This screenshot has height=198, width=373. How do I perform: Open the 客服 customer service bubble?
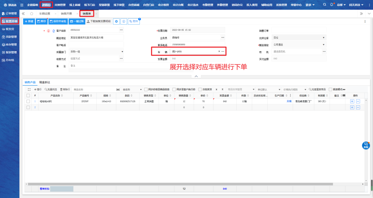point(366,145)
